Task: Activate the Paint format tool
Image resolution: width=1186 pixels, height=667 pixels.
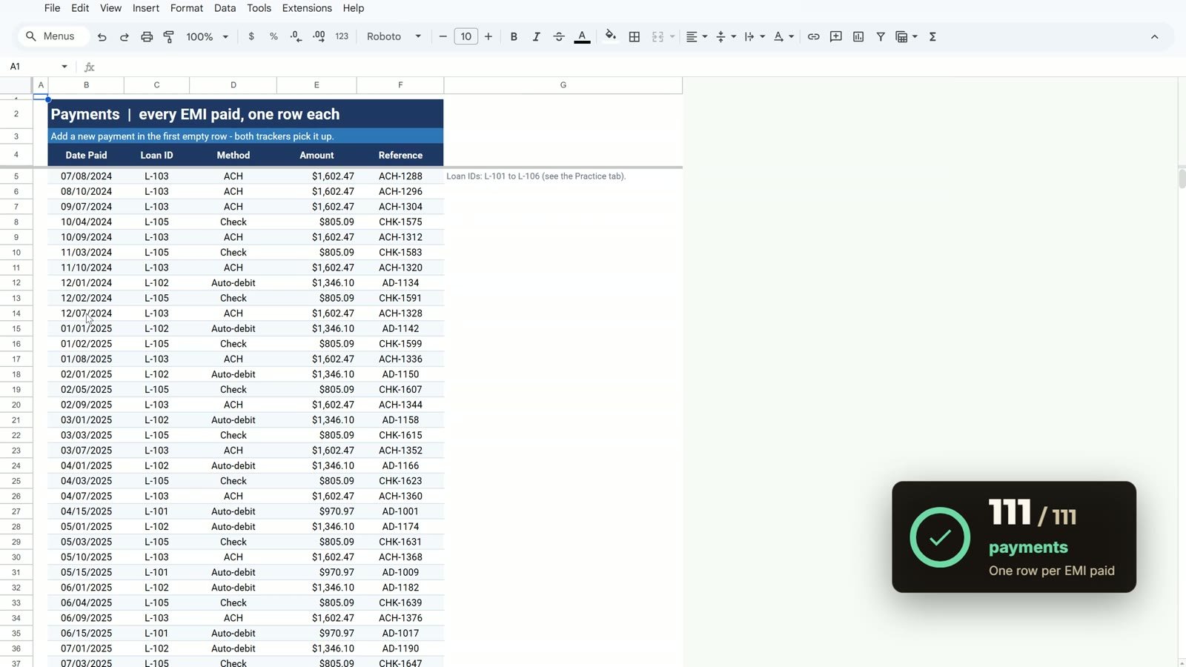Action: [x=169, y=36]
